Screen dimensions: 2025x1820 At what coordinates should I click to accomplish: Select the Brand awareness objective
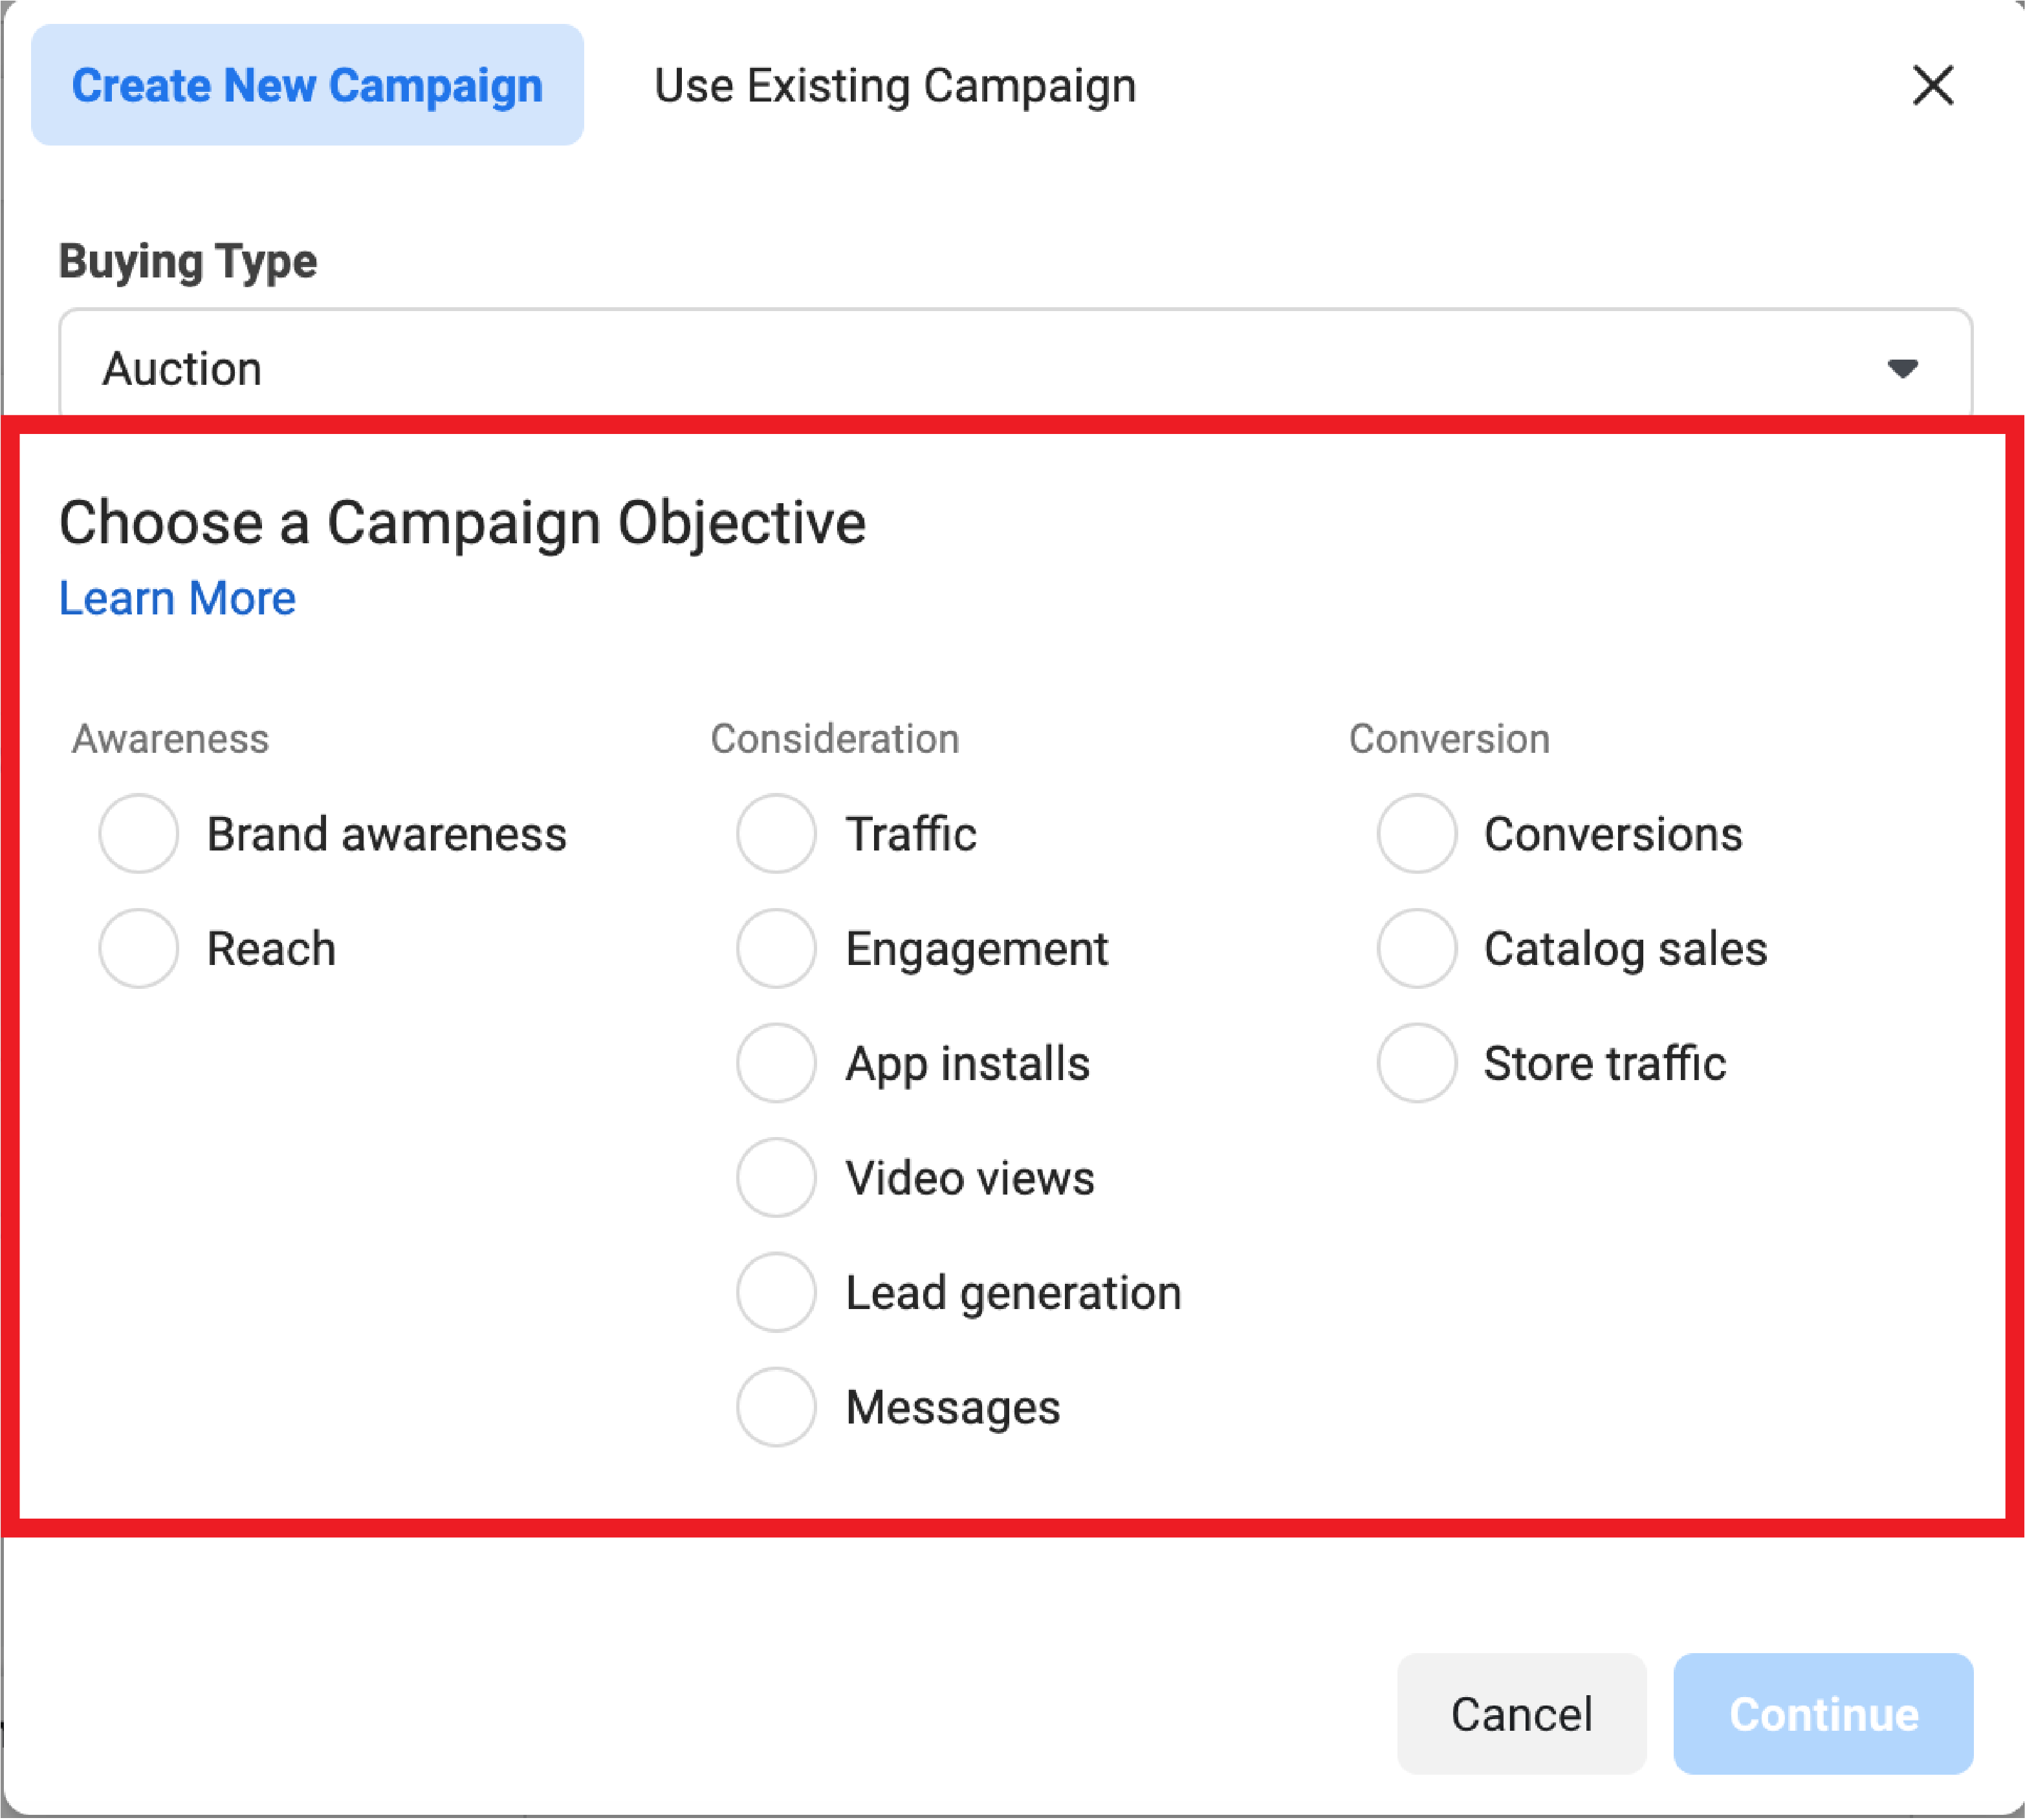139,833
